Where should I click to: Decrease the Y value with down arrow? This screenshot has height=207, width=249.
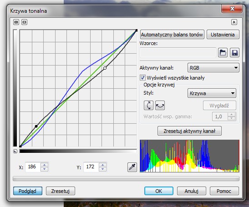point(103,169)
